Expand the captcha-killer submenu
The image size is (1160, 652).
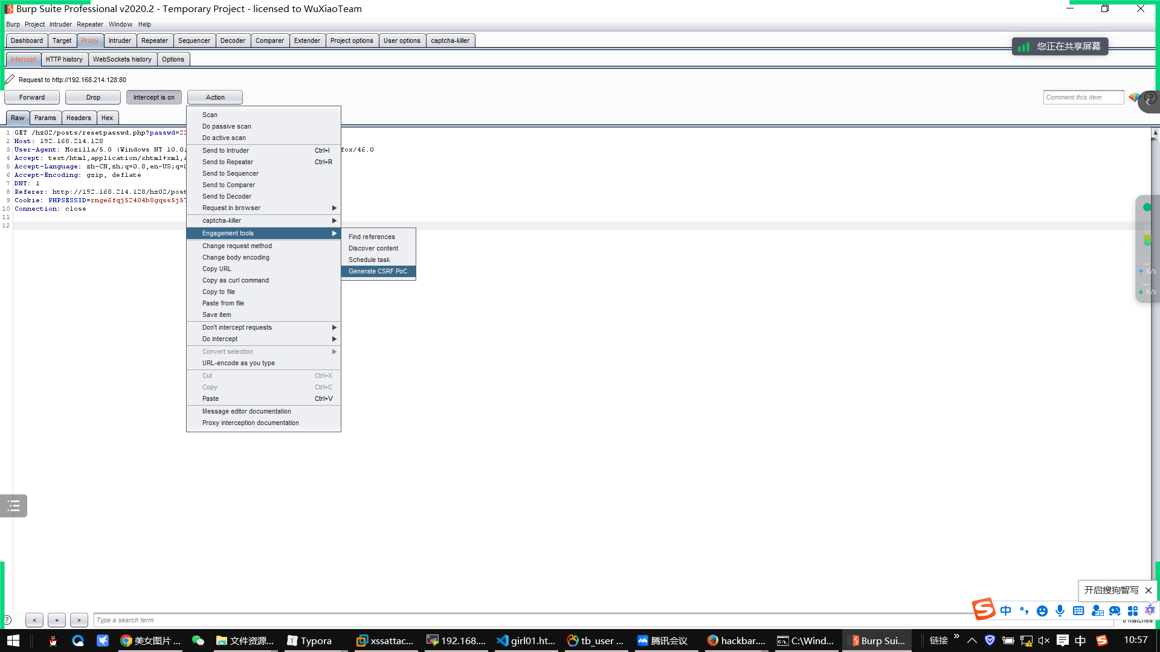click(x=263, y=220)
